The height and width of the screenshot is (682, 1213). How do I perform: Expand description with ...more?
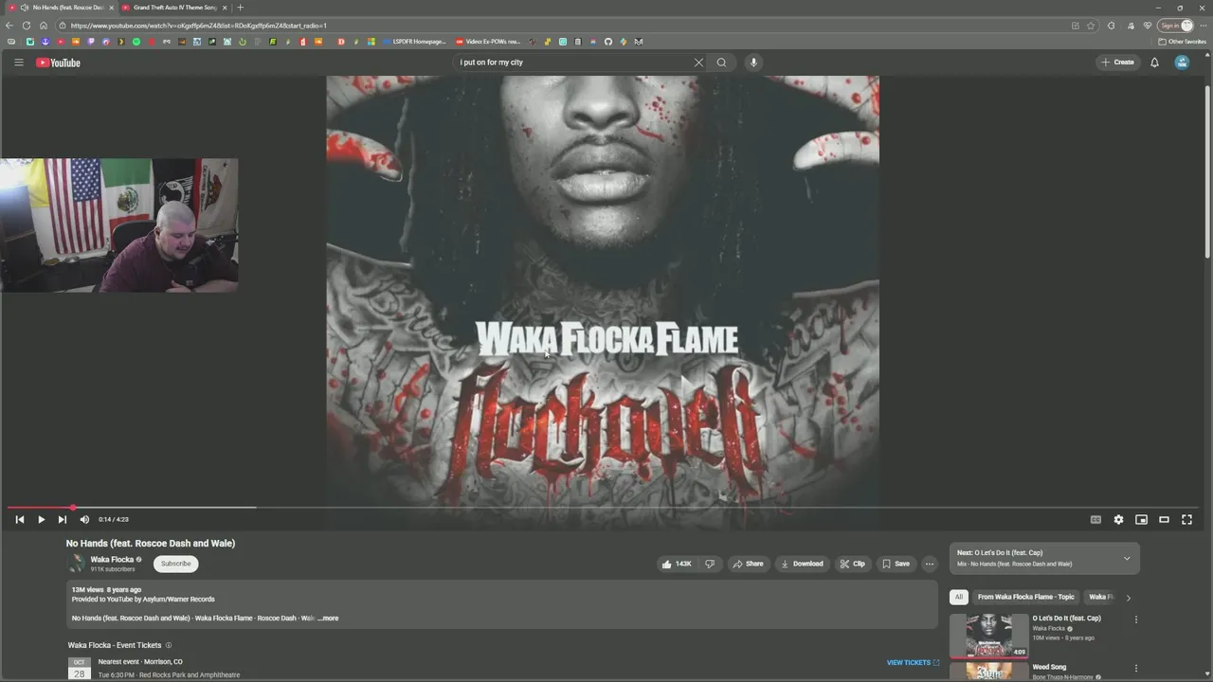tap(328, 619)
